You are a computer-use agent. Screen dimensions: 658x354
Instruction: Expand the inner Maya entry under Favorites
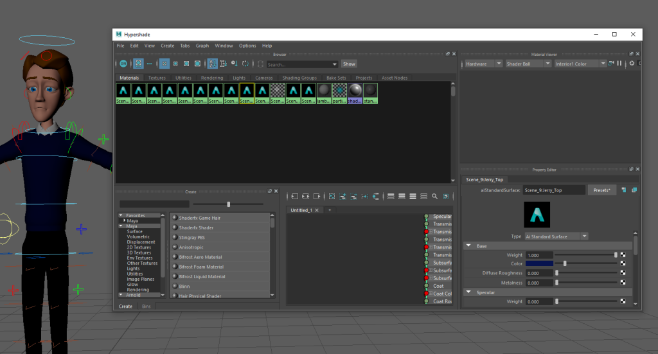tap(125, 220)
